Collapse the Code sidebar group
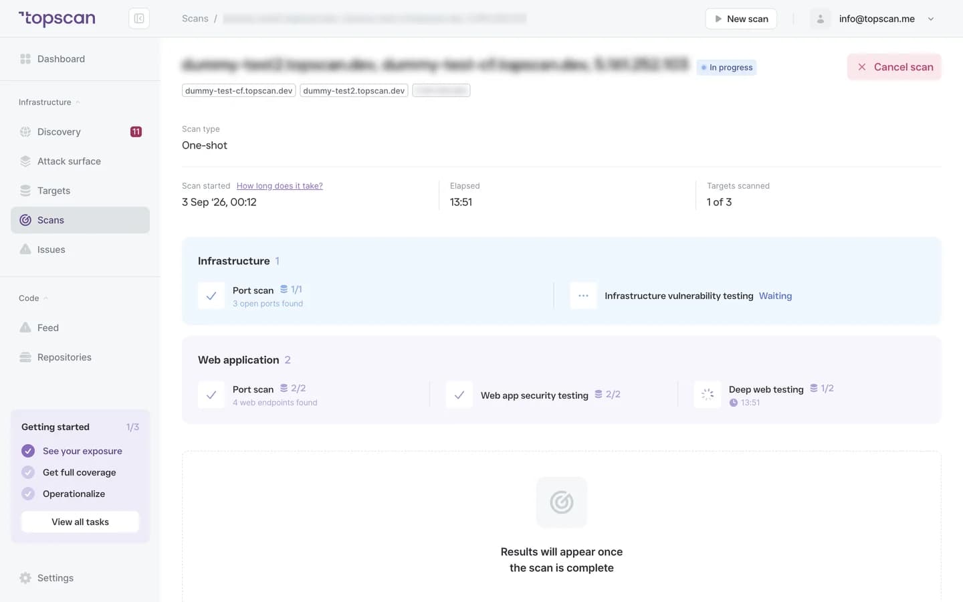This screenshot has width=963, height=602. click(x=33, y=298)
